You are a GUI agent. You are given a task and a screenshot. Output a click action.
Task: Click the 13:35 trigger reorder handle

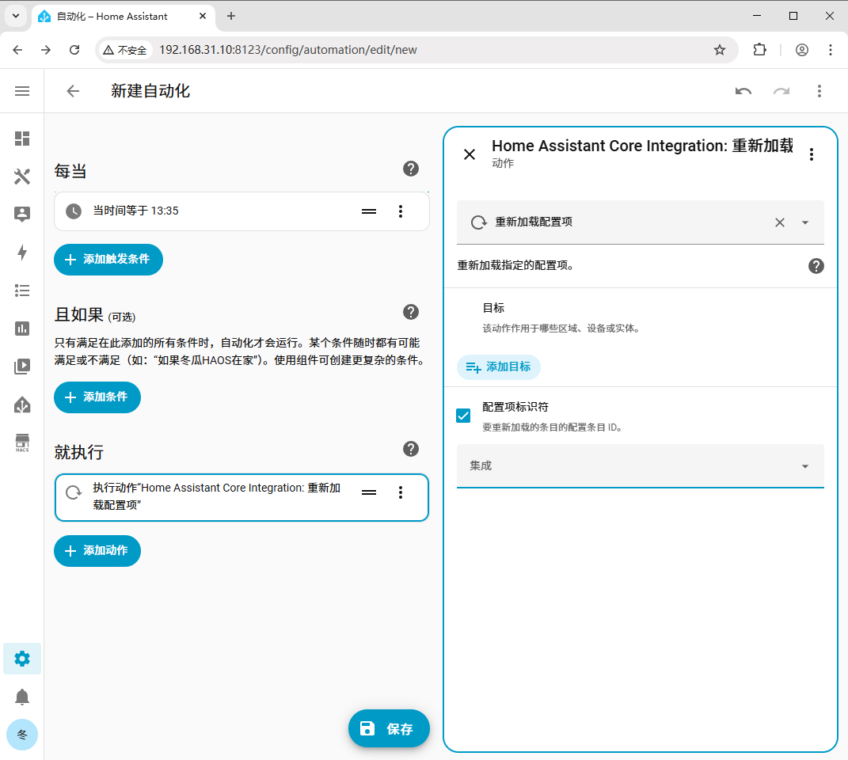(369, 211)
